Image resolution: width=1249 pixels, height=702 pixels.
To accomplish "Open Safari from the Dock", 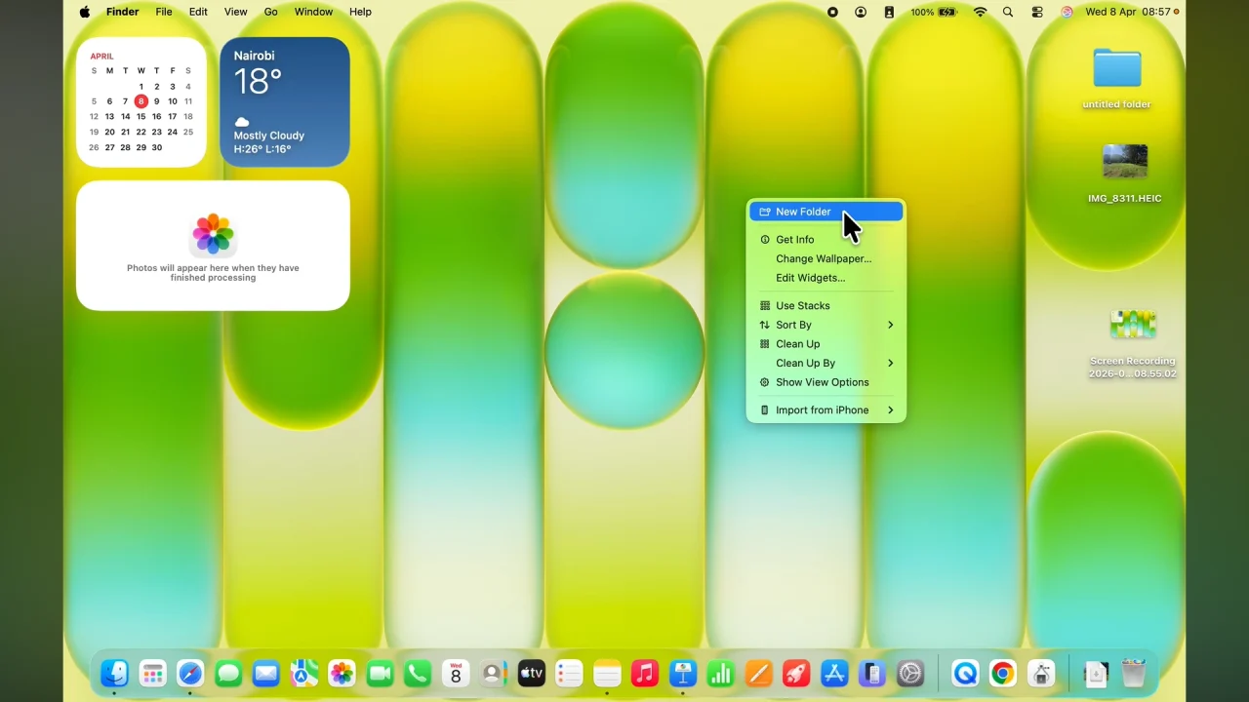I will click(x=190, y=673).
